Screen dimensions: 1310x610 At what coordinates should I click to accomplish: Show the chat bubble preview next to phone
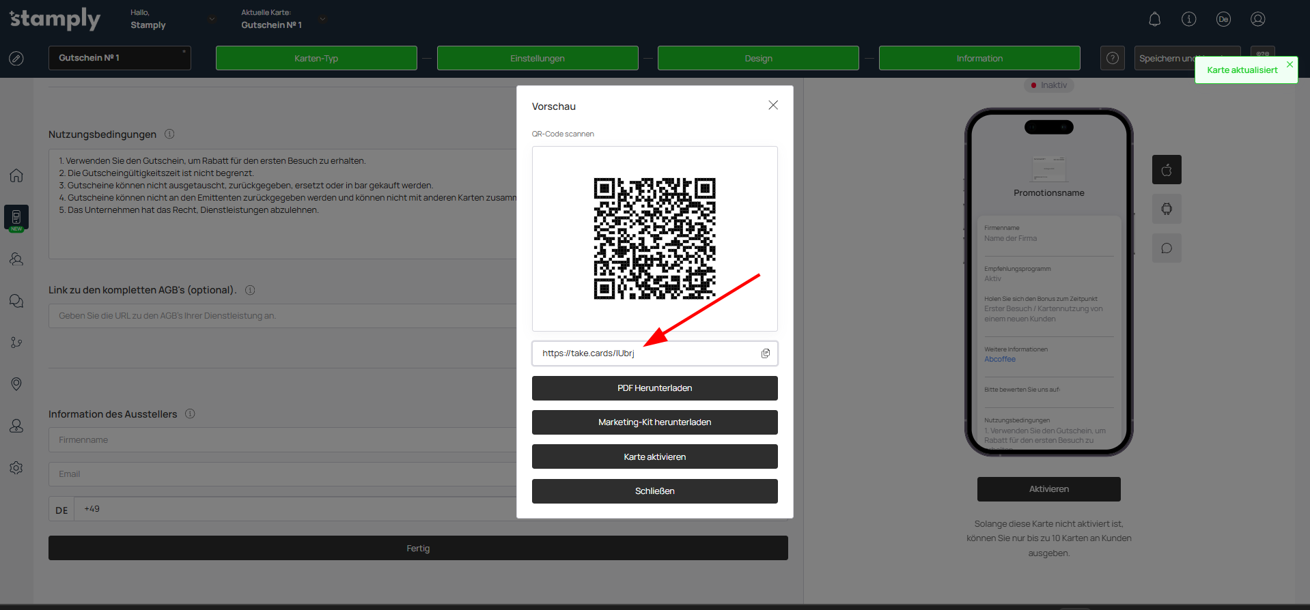[x=1167, y=248]
